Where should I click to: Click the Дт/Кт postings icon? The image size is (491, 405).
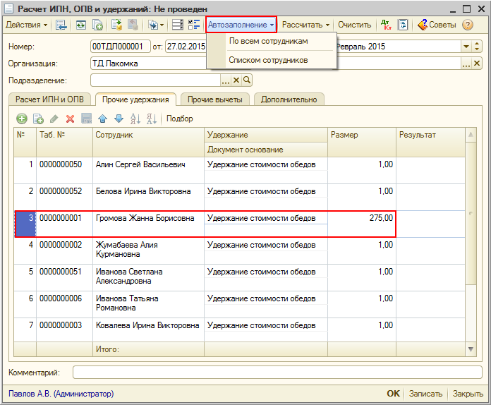386,25
